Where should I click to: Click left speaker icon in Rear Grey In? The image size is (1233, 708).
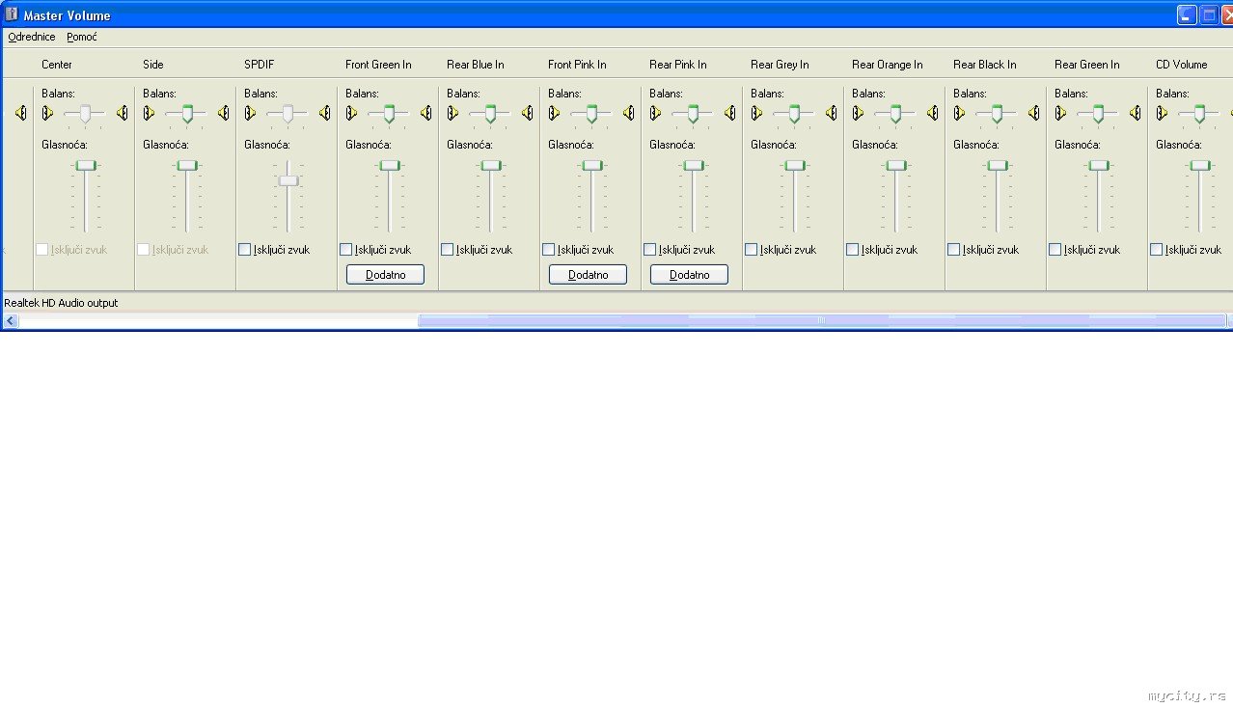click(x=756, y=113)
